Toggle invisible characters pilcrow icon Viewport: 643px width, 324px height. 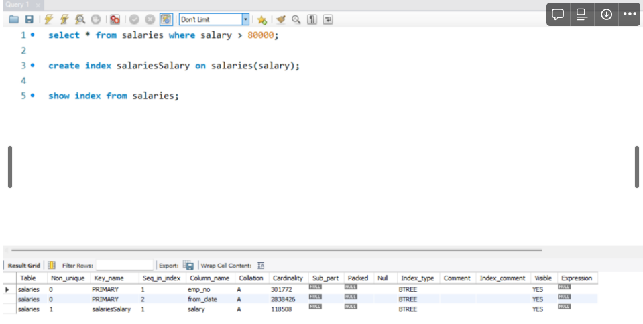pyautogui.click(x=312, y=19)
